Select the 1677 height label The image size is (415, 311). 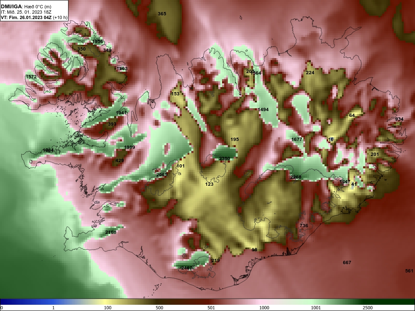(297, 139)
